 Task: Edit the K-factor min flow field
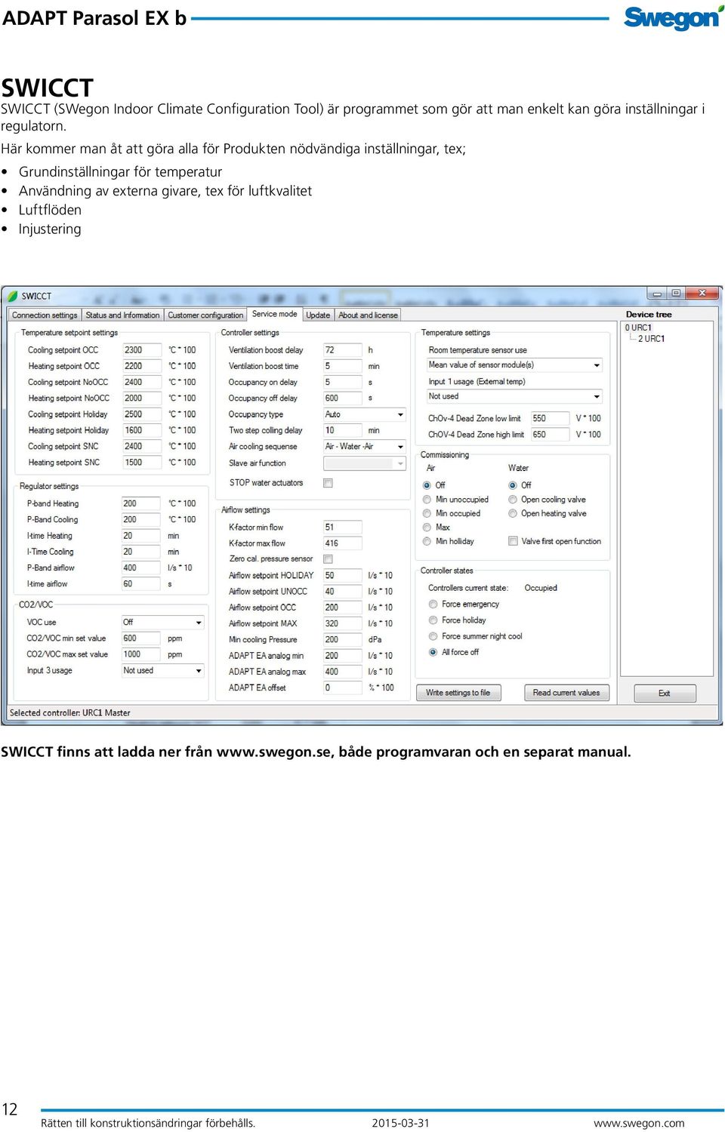(x=342, y=528)
